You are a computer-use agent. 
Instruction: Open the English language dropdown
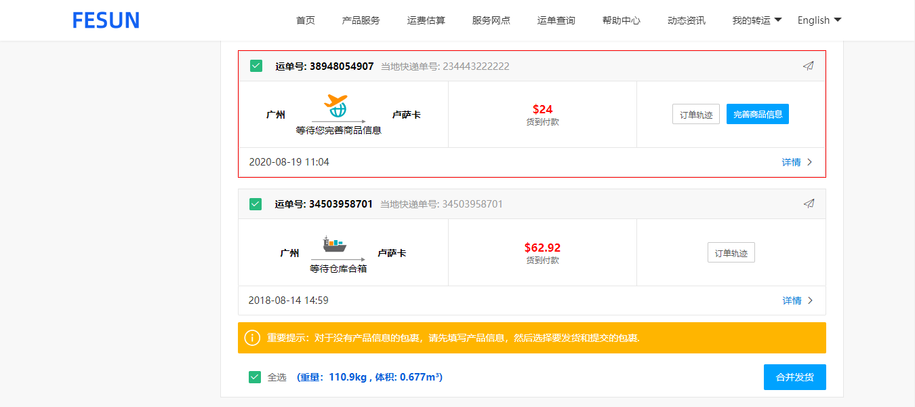click(x=819, y=20)
